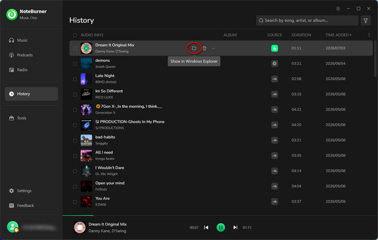The width and height of the screenshot is (378, 240).
Task: Open the Radio section
Action: point(31,70)
